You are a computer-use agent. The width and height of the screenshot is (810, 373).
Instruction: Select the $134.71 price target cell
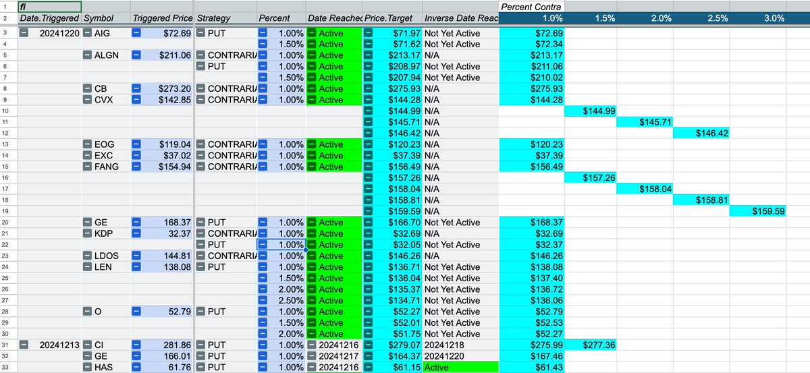[x=393, y=300]
